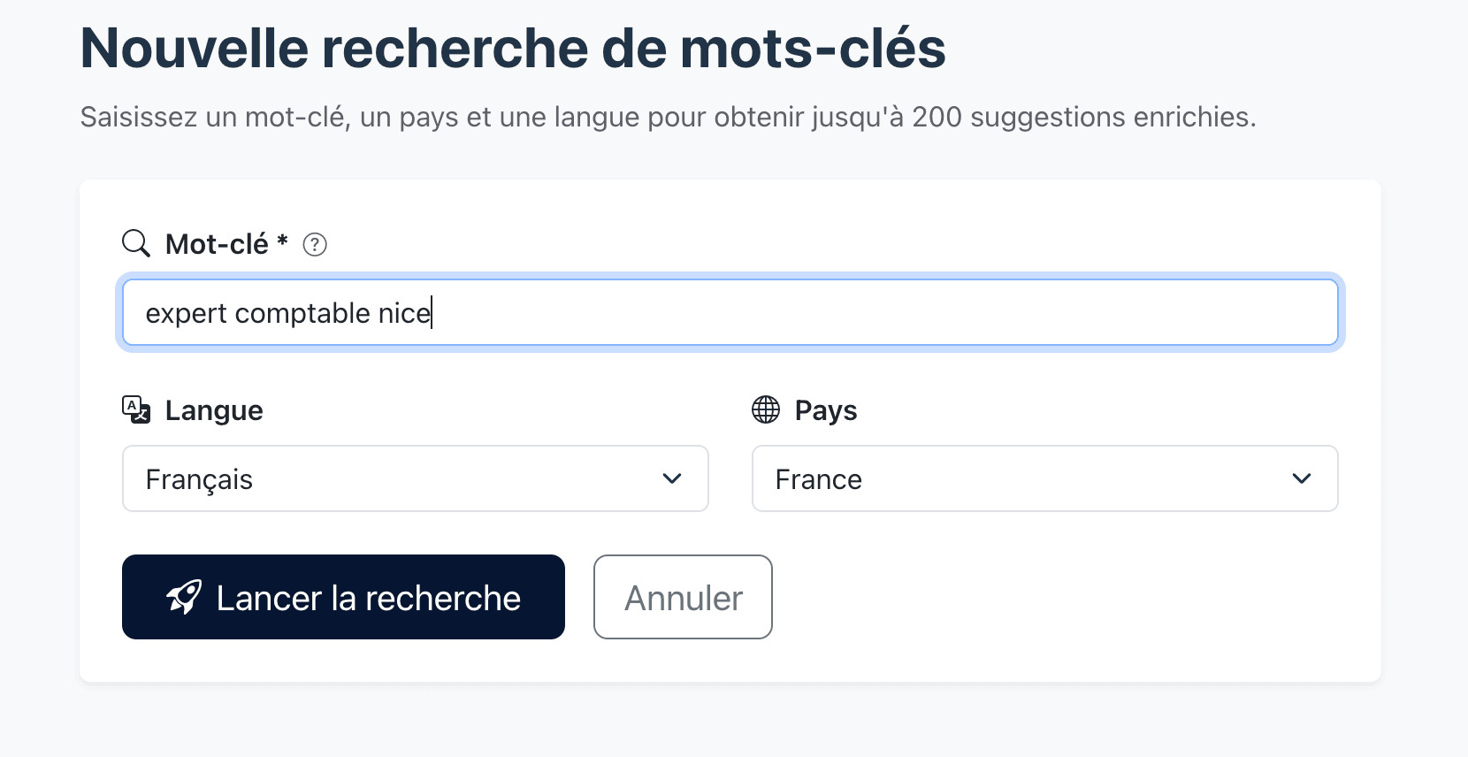This screenshot has width=1468, height=757.
Task: Select the Français value in Langue selector
Action: [200, 479]
